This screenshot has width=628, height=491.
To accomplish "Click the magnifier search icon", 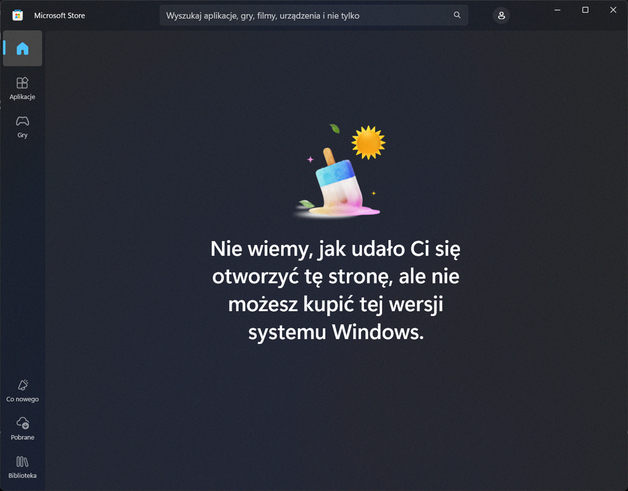I will [x=457, y=15].
